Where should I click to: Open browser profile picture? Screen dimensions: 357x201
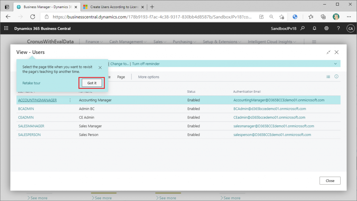pos(336,17)
